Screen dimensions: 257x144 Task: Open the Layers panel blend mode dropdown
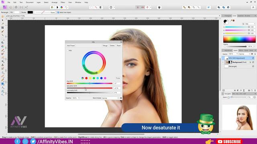[x=244, y=54]
